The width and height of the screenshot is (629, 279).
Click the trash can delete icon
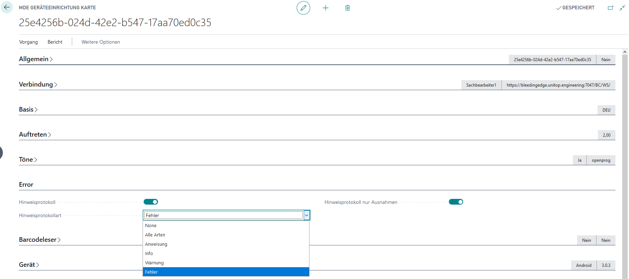(x=347, y=8)
